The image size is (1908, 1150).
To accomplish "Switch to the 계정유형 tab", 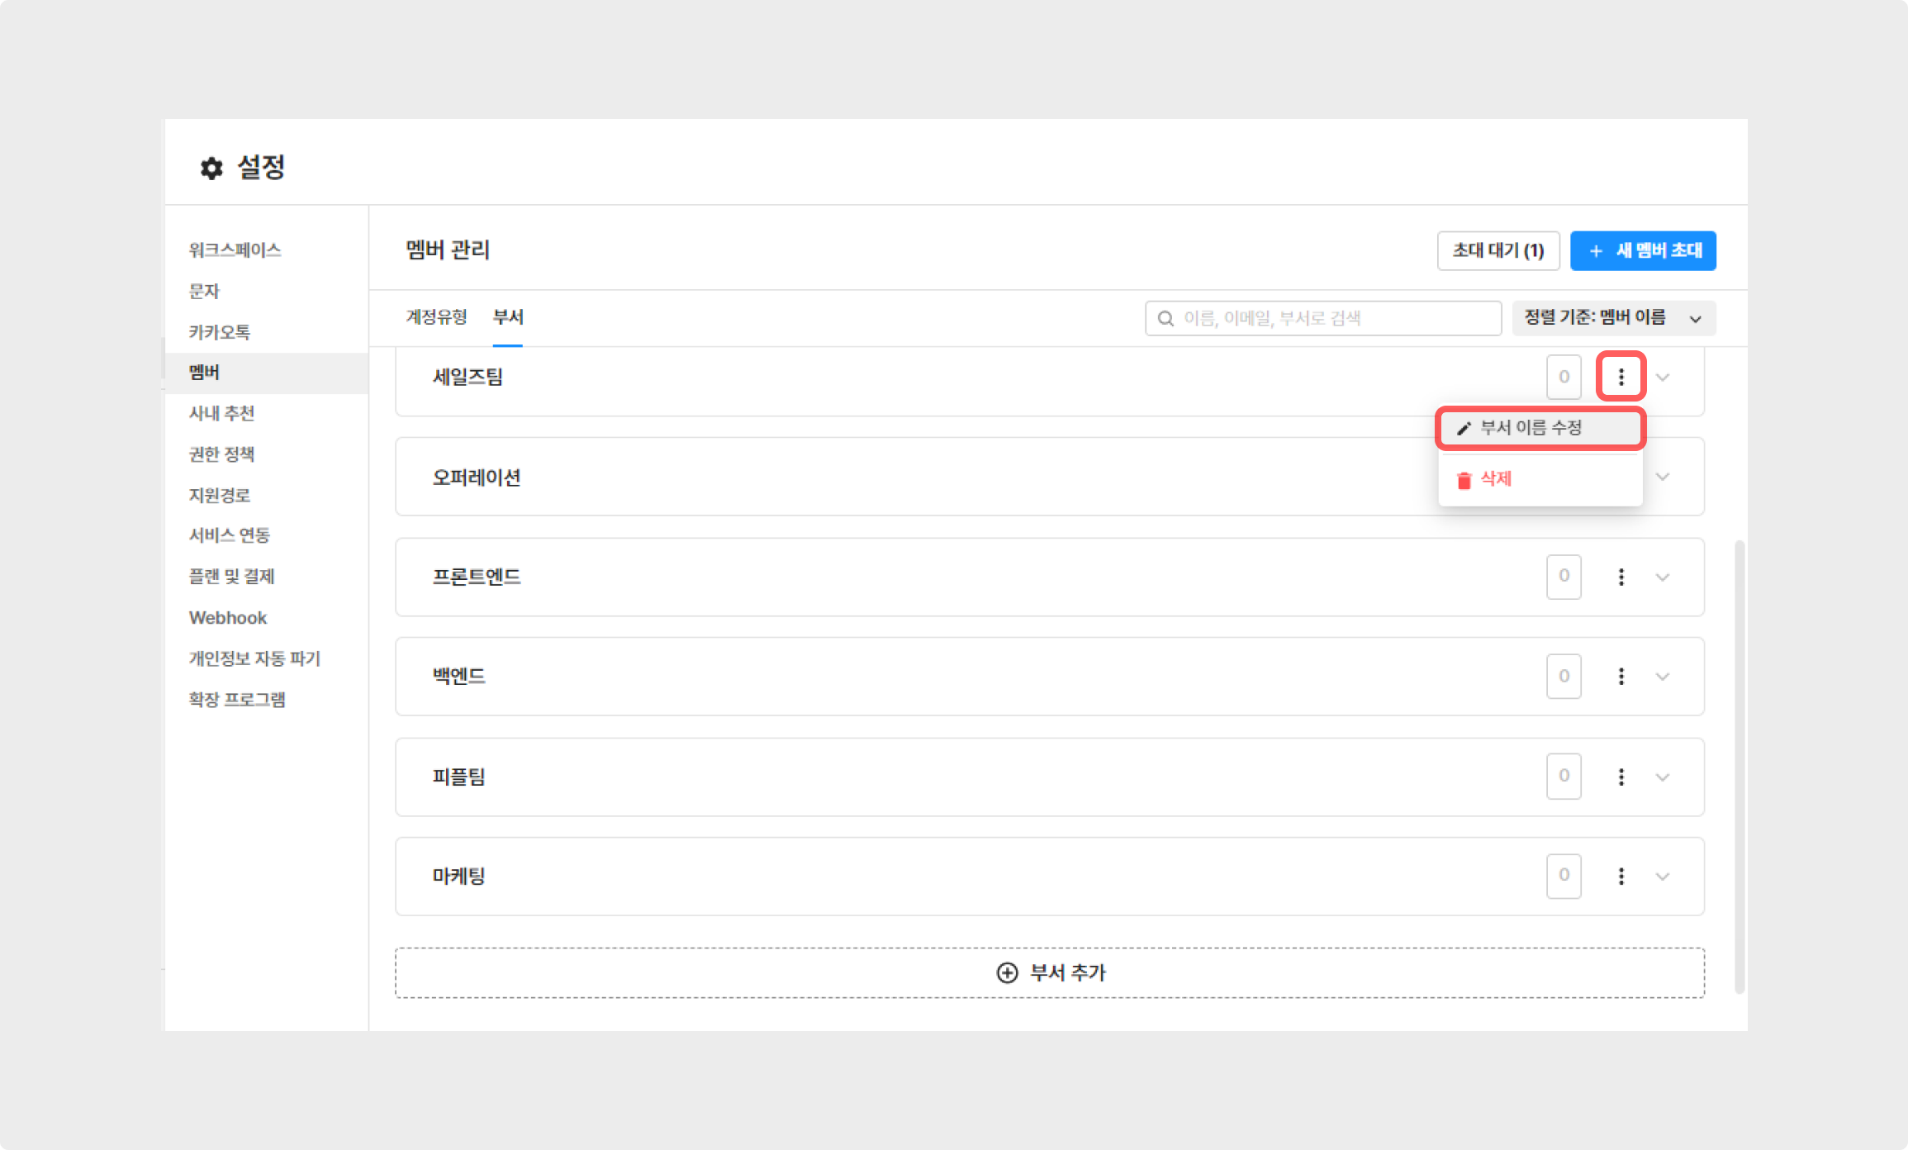I will click(436, 317).
